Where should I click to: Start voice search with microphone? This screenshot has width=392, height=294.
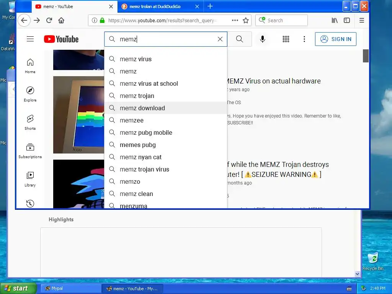[x=263, y=39]
